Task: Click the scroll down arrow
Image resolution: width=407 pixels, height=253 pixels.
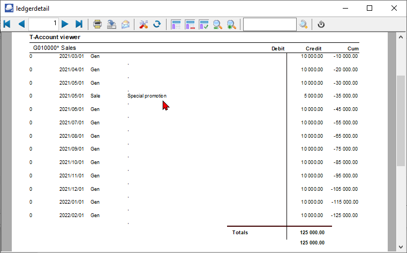Action: tap(401, 247)
